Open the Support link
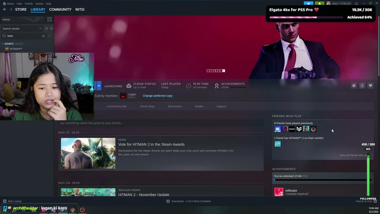The image size is (380, 214). pos(221,106)
